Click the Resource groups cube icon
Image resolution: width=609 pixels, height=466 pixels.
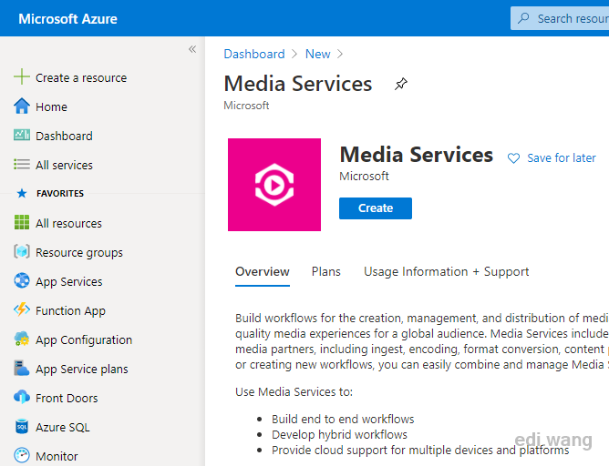22,251
